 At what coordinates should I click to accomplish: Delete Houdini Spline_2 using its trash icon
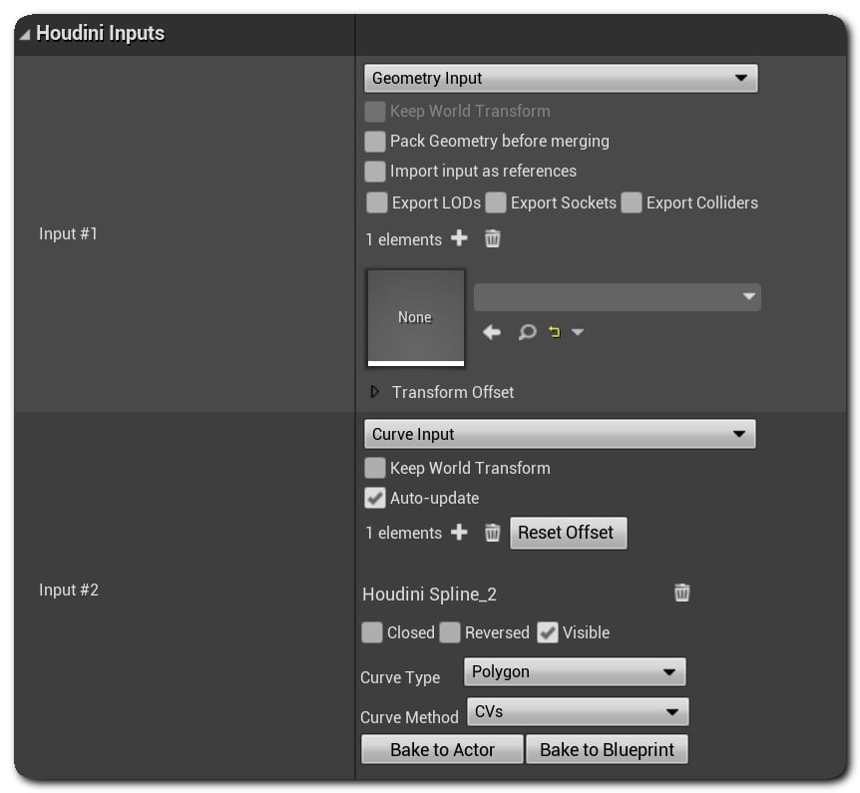pos(682,593)
